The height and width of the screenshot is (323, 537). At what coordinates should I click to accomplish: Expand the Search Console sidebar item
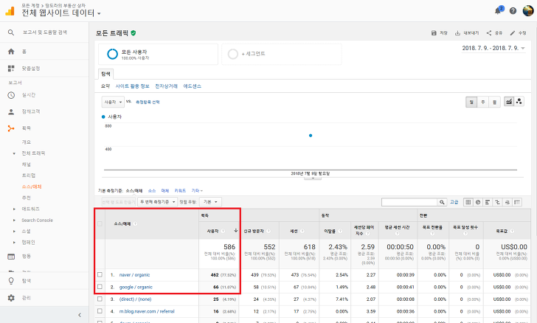[x=14, y=220]
